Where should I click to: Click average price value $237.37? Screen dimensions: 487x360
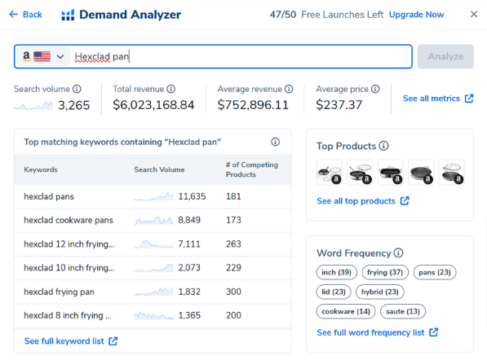coord(339,105)
